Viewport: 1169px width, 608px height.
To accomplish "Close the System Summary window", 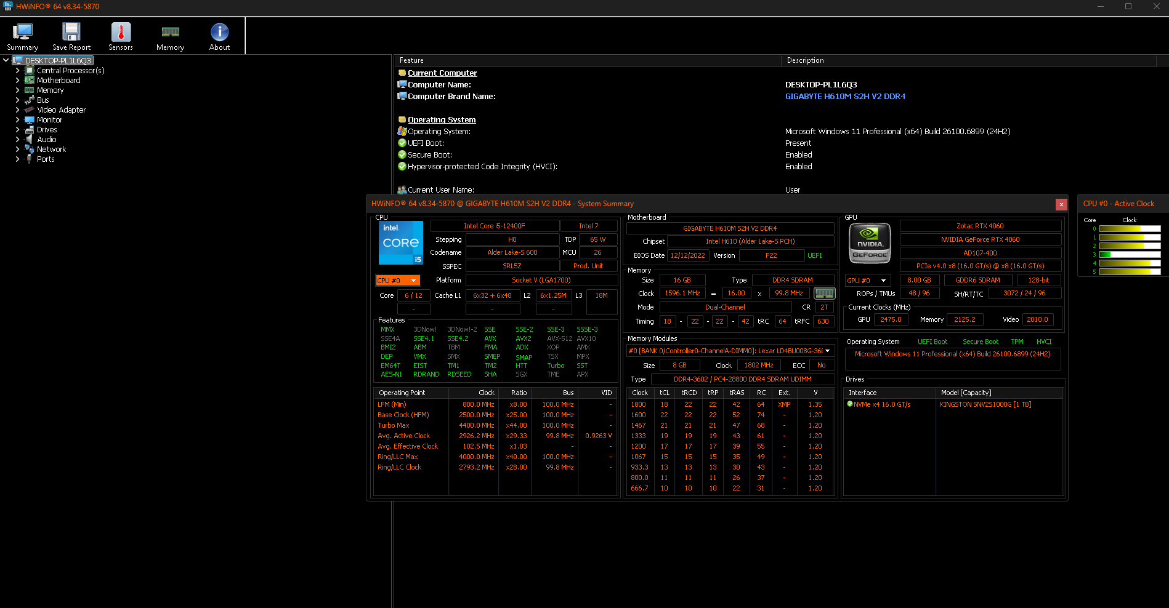I will pyautogui.click(x=1061, y=204).
